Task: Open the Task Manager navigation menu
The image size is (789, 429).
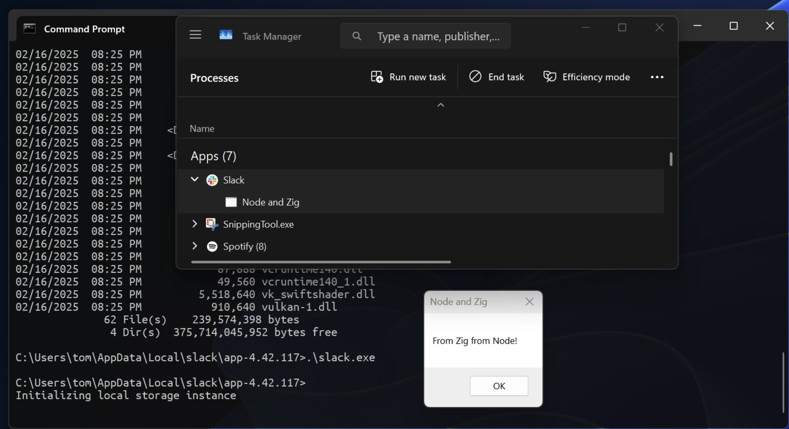Action: 195,35
